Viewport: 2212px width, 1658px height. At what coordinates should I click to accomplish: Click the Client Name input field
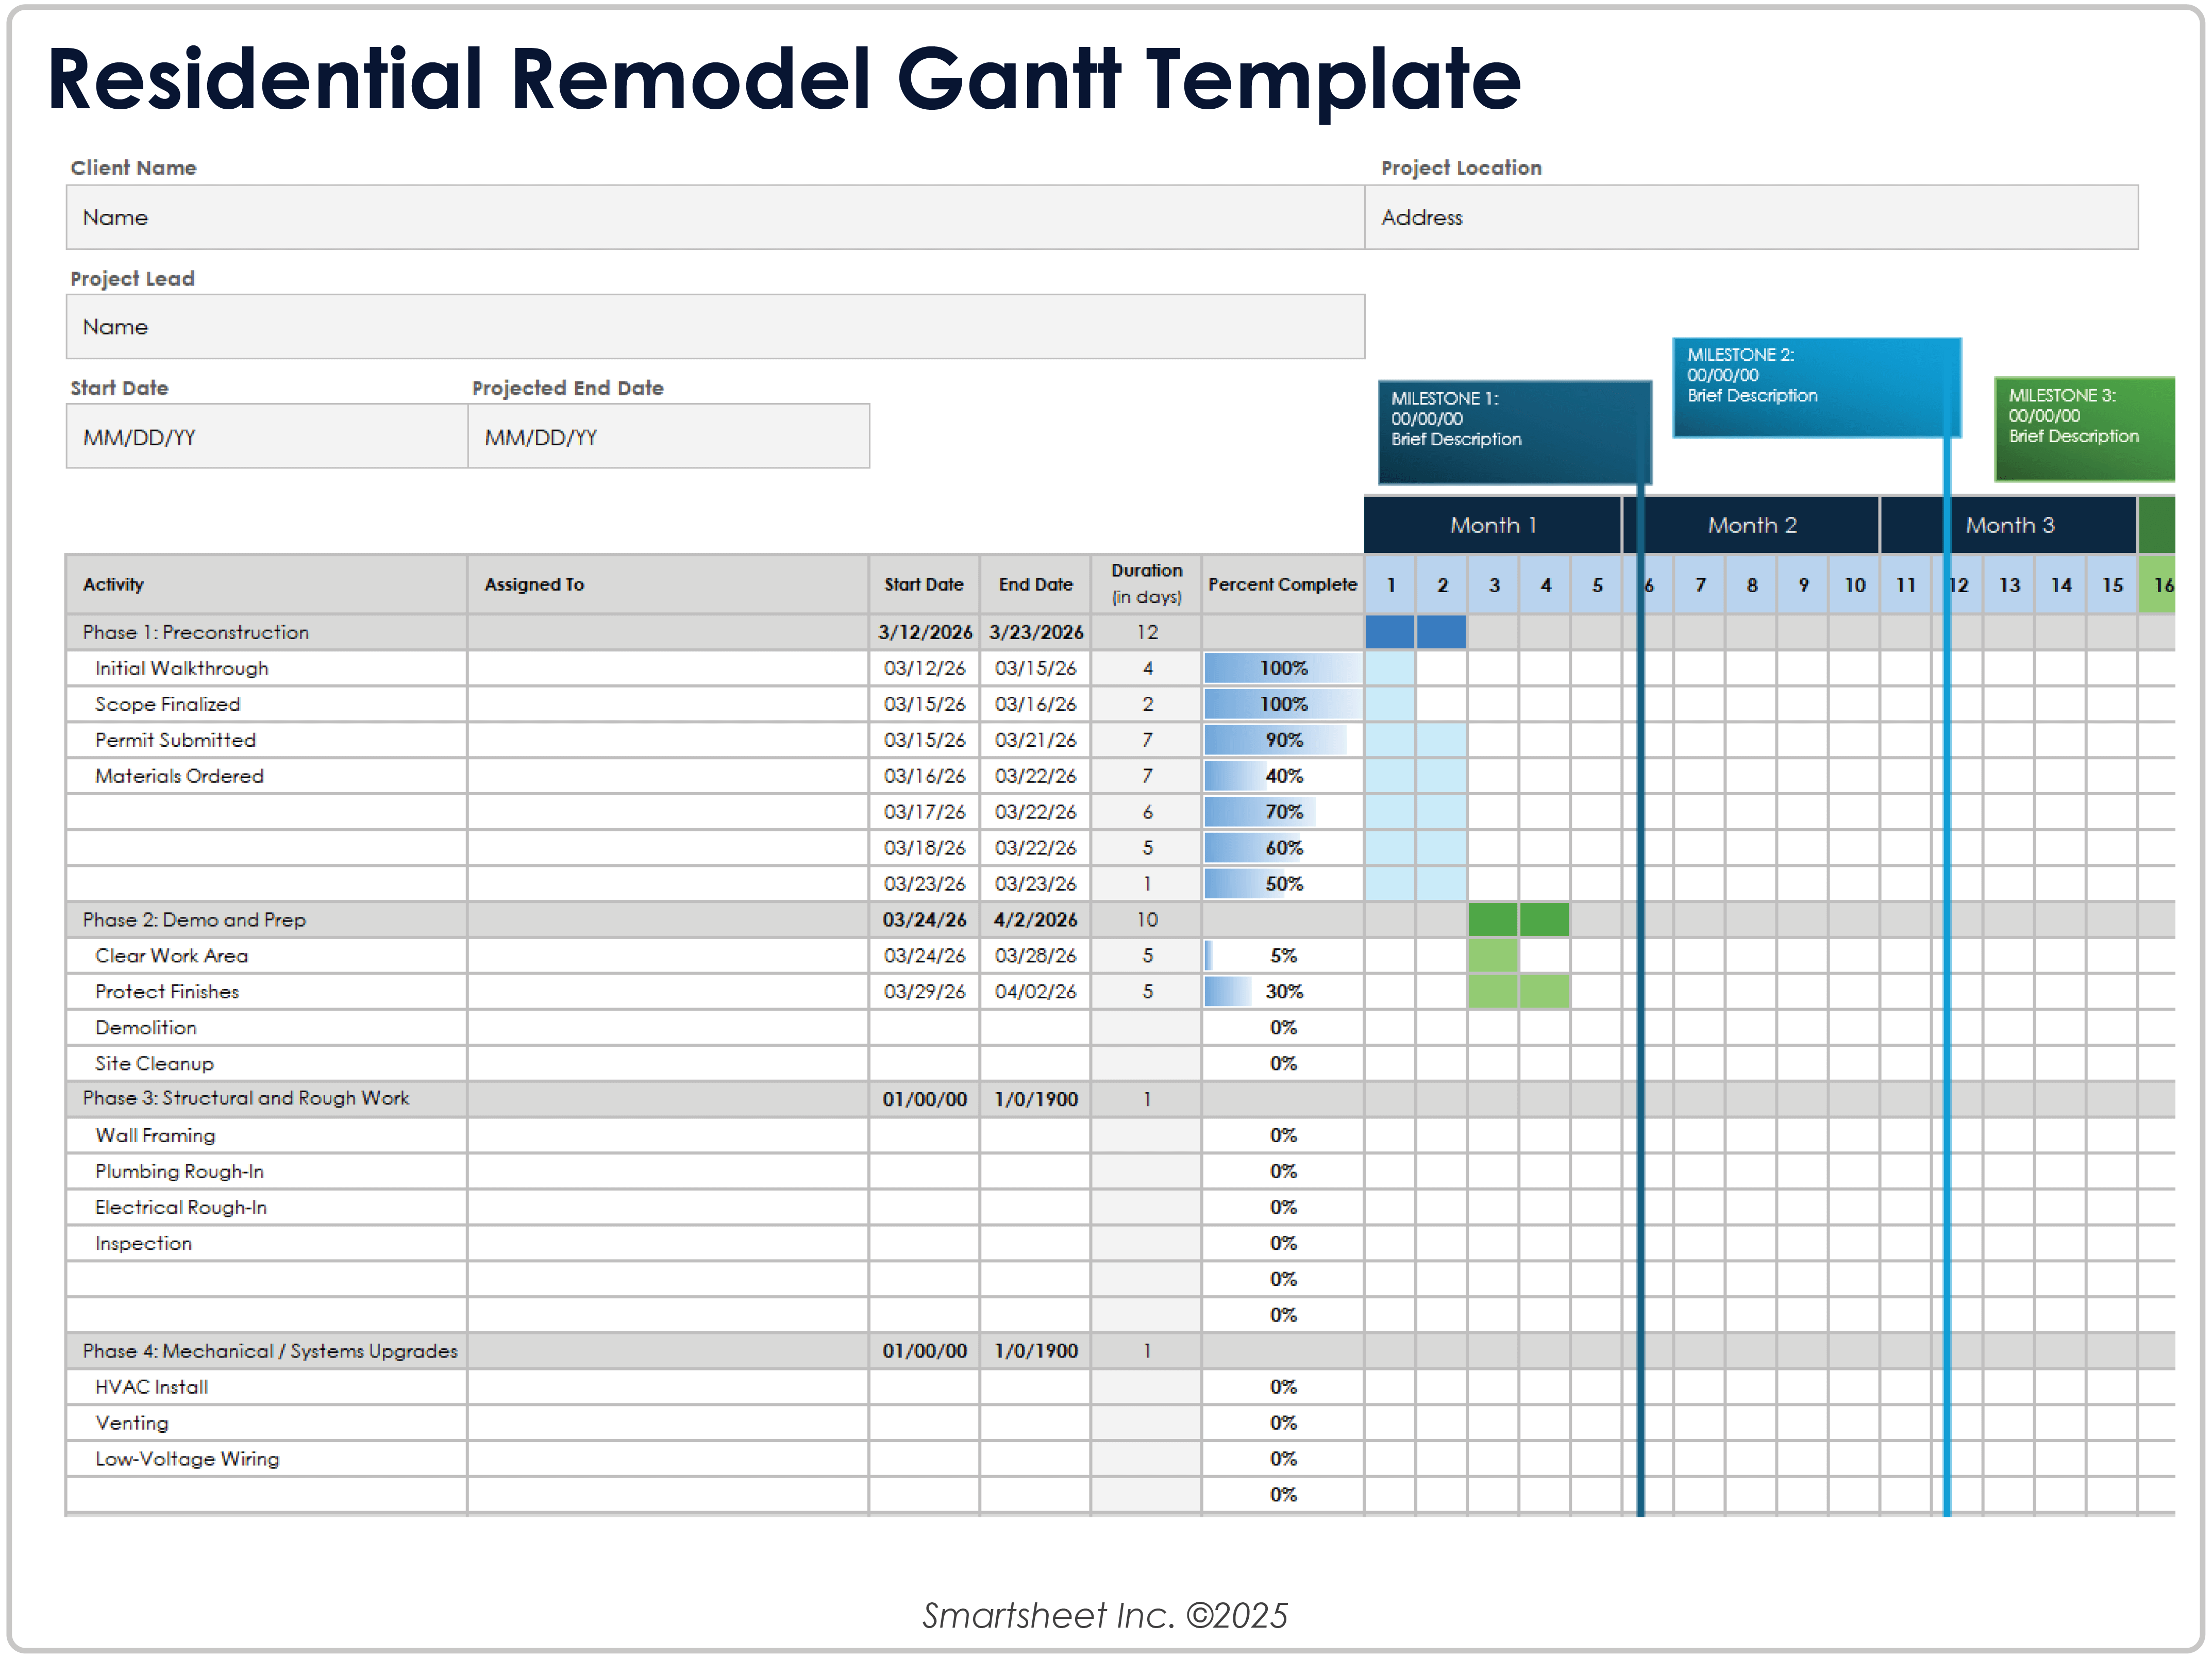click(715, 217)
